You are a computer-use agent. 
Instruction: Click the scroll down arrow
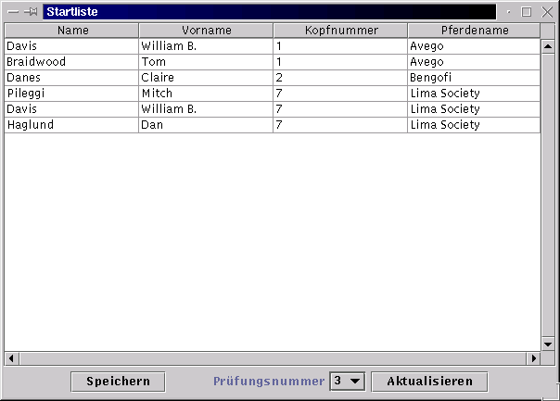548,345
